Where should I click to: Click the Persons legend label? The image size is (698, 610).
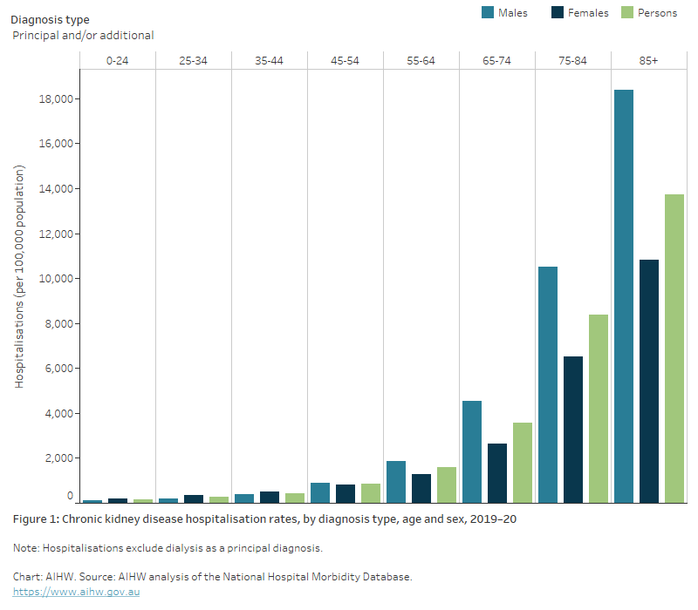tap(658, 13)
